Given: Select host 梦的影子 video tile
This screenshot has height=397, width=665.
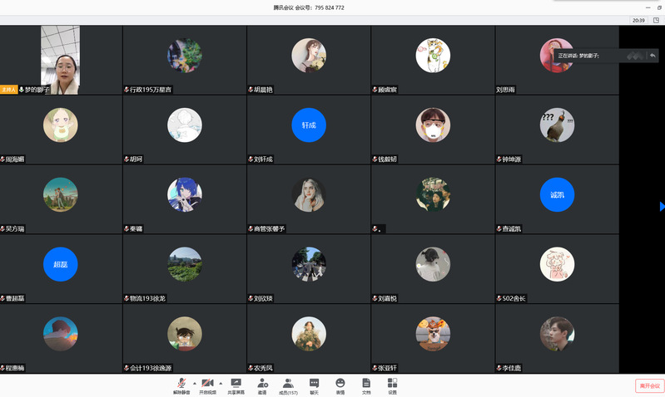Looking at the screenshot, I should tap(61, 60).
